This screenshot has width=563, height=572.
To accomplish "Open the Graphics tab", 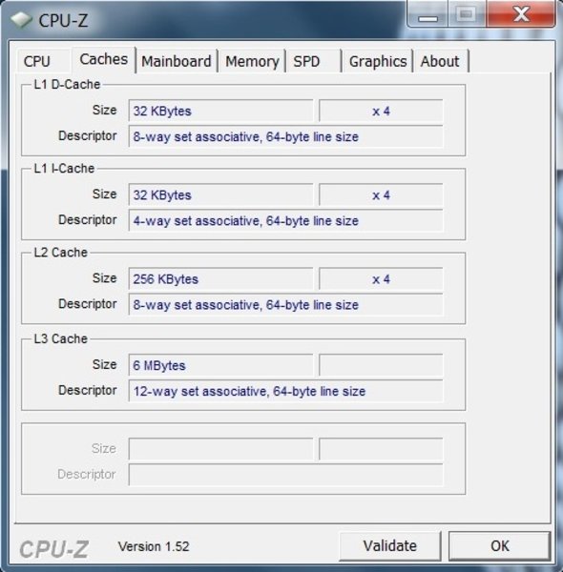I will click(x=378, y=61).
